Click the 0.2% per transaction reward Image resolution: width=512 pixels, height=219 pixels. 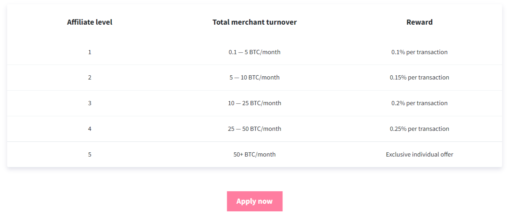tap(419, 103)
